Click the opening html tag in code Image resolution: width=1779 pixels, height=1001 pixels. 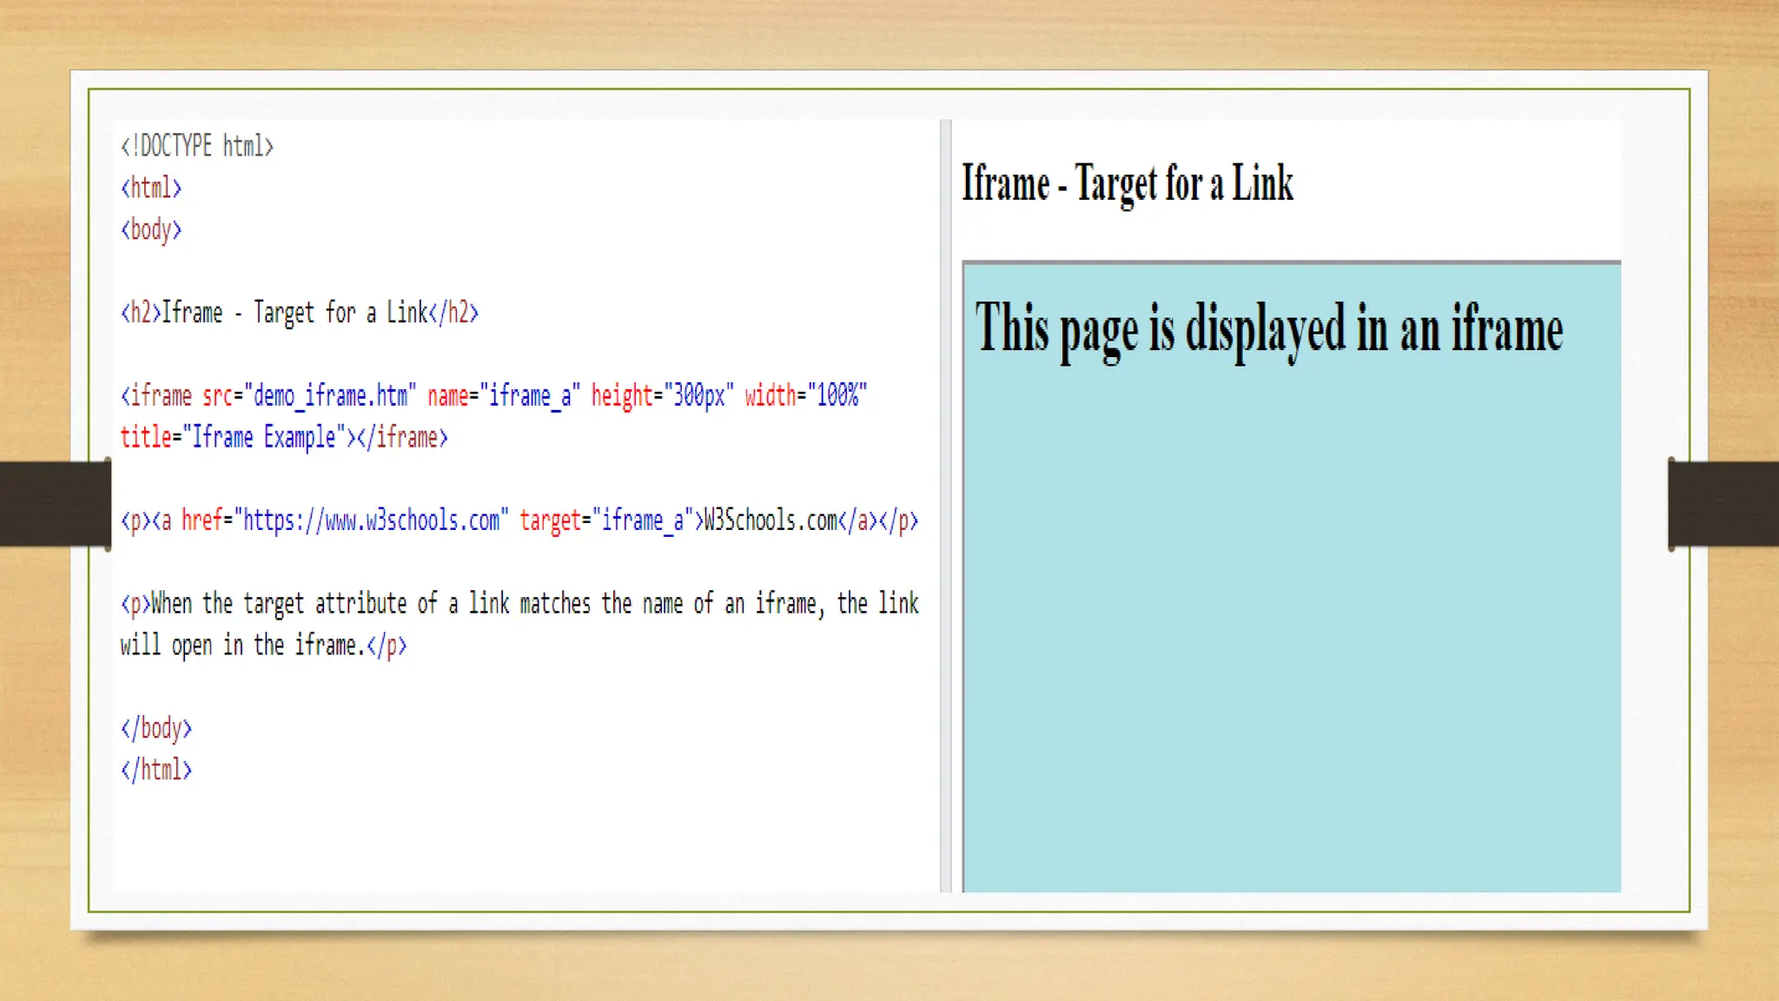151,188
